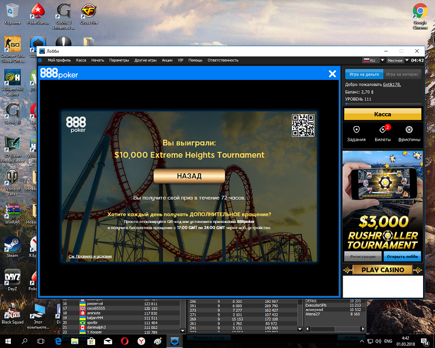435x348 pixels.
Task: Open the фриспины freespins icon
Action: (409, 133)
